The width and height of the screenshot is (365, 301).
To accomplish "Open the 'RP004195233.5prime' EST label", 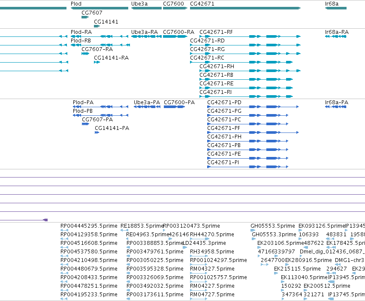I will tap(89, 295).
